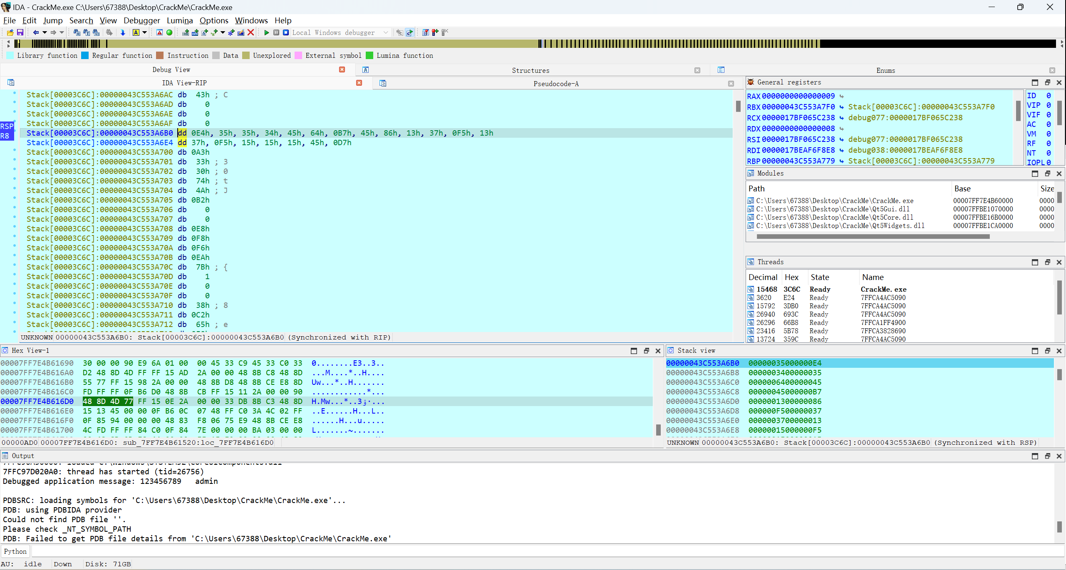Click the Library function color swatch
Screen dimensions: 1066x570
click(x=10, y=55)
